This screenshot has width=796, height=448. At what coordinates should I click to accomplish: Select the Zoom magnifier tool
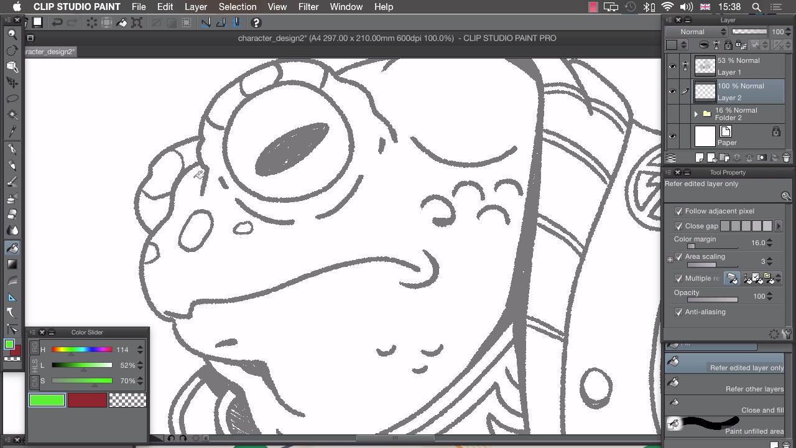pyautogui.click(x=12, y=34)
